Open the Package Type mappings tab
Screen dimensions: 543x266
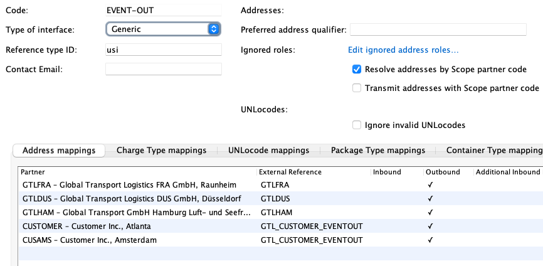click(378, 151)
